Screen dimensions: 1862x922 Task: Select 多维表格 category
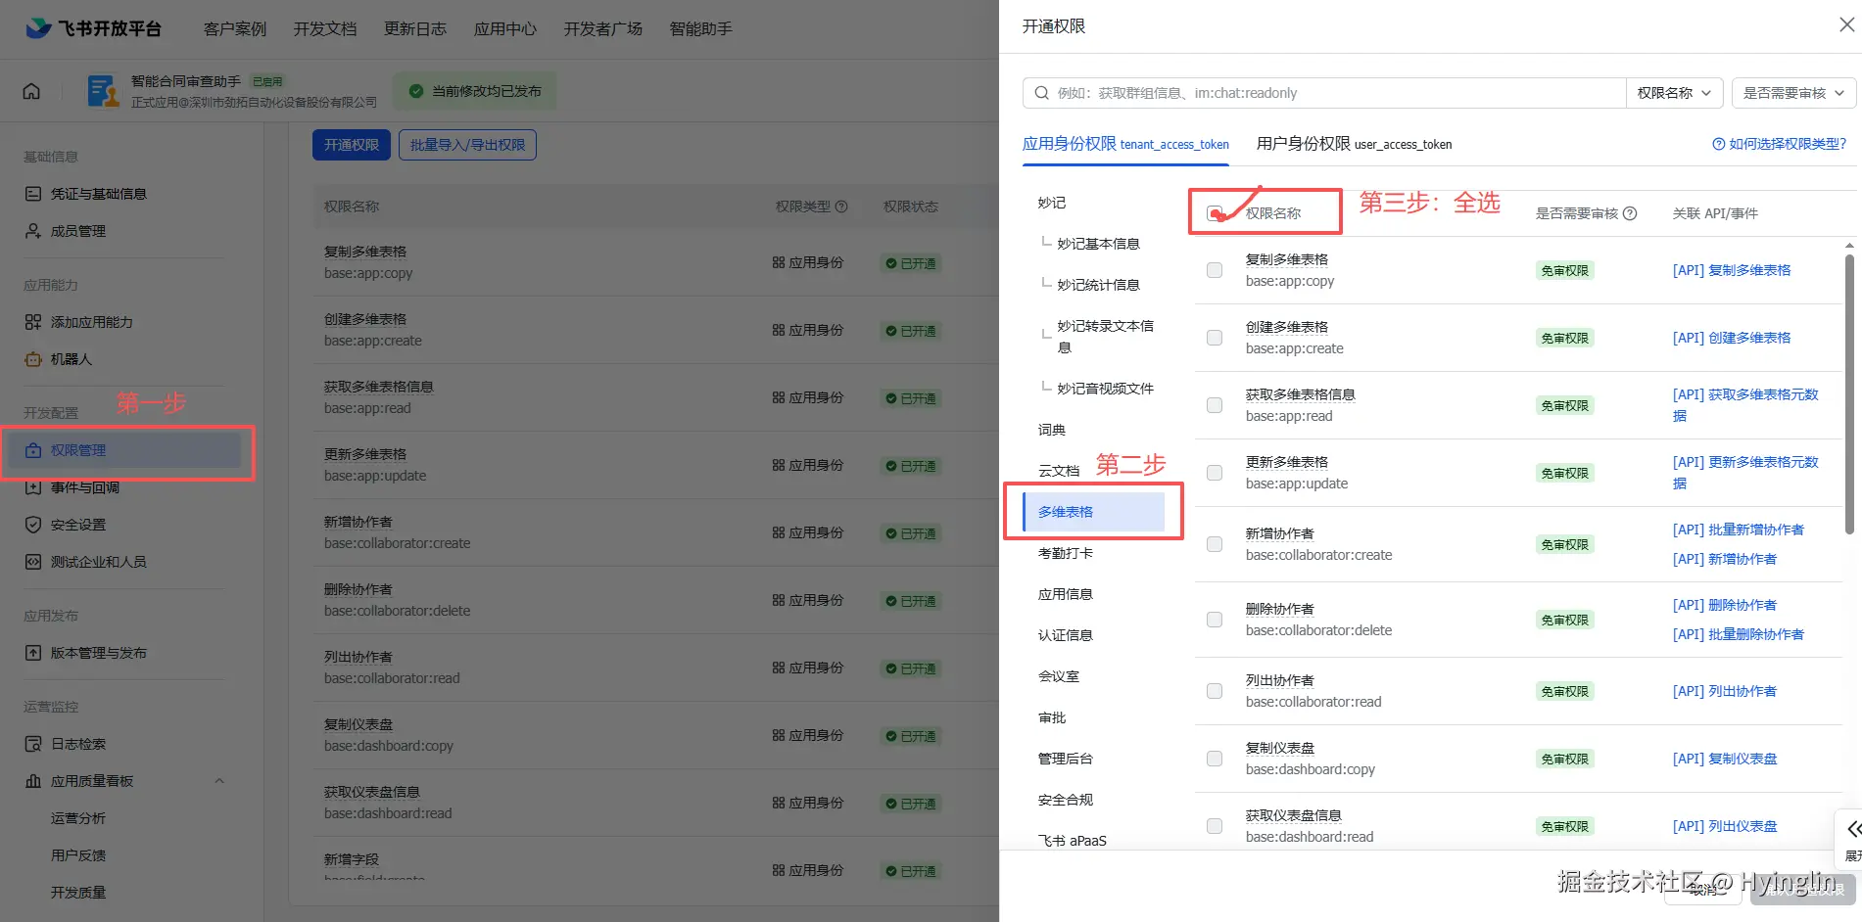(1093, 512)
